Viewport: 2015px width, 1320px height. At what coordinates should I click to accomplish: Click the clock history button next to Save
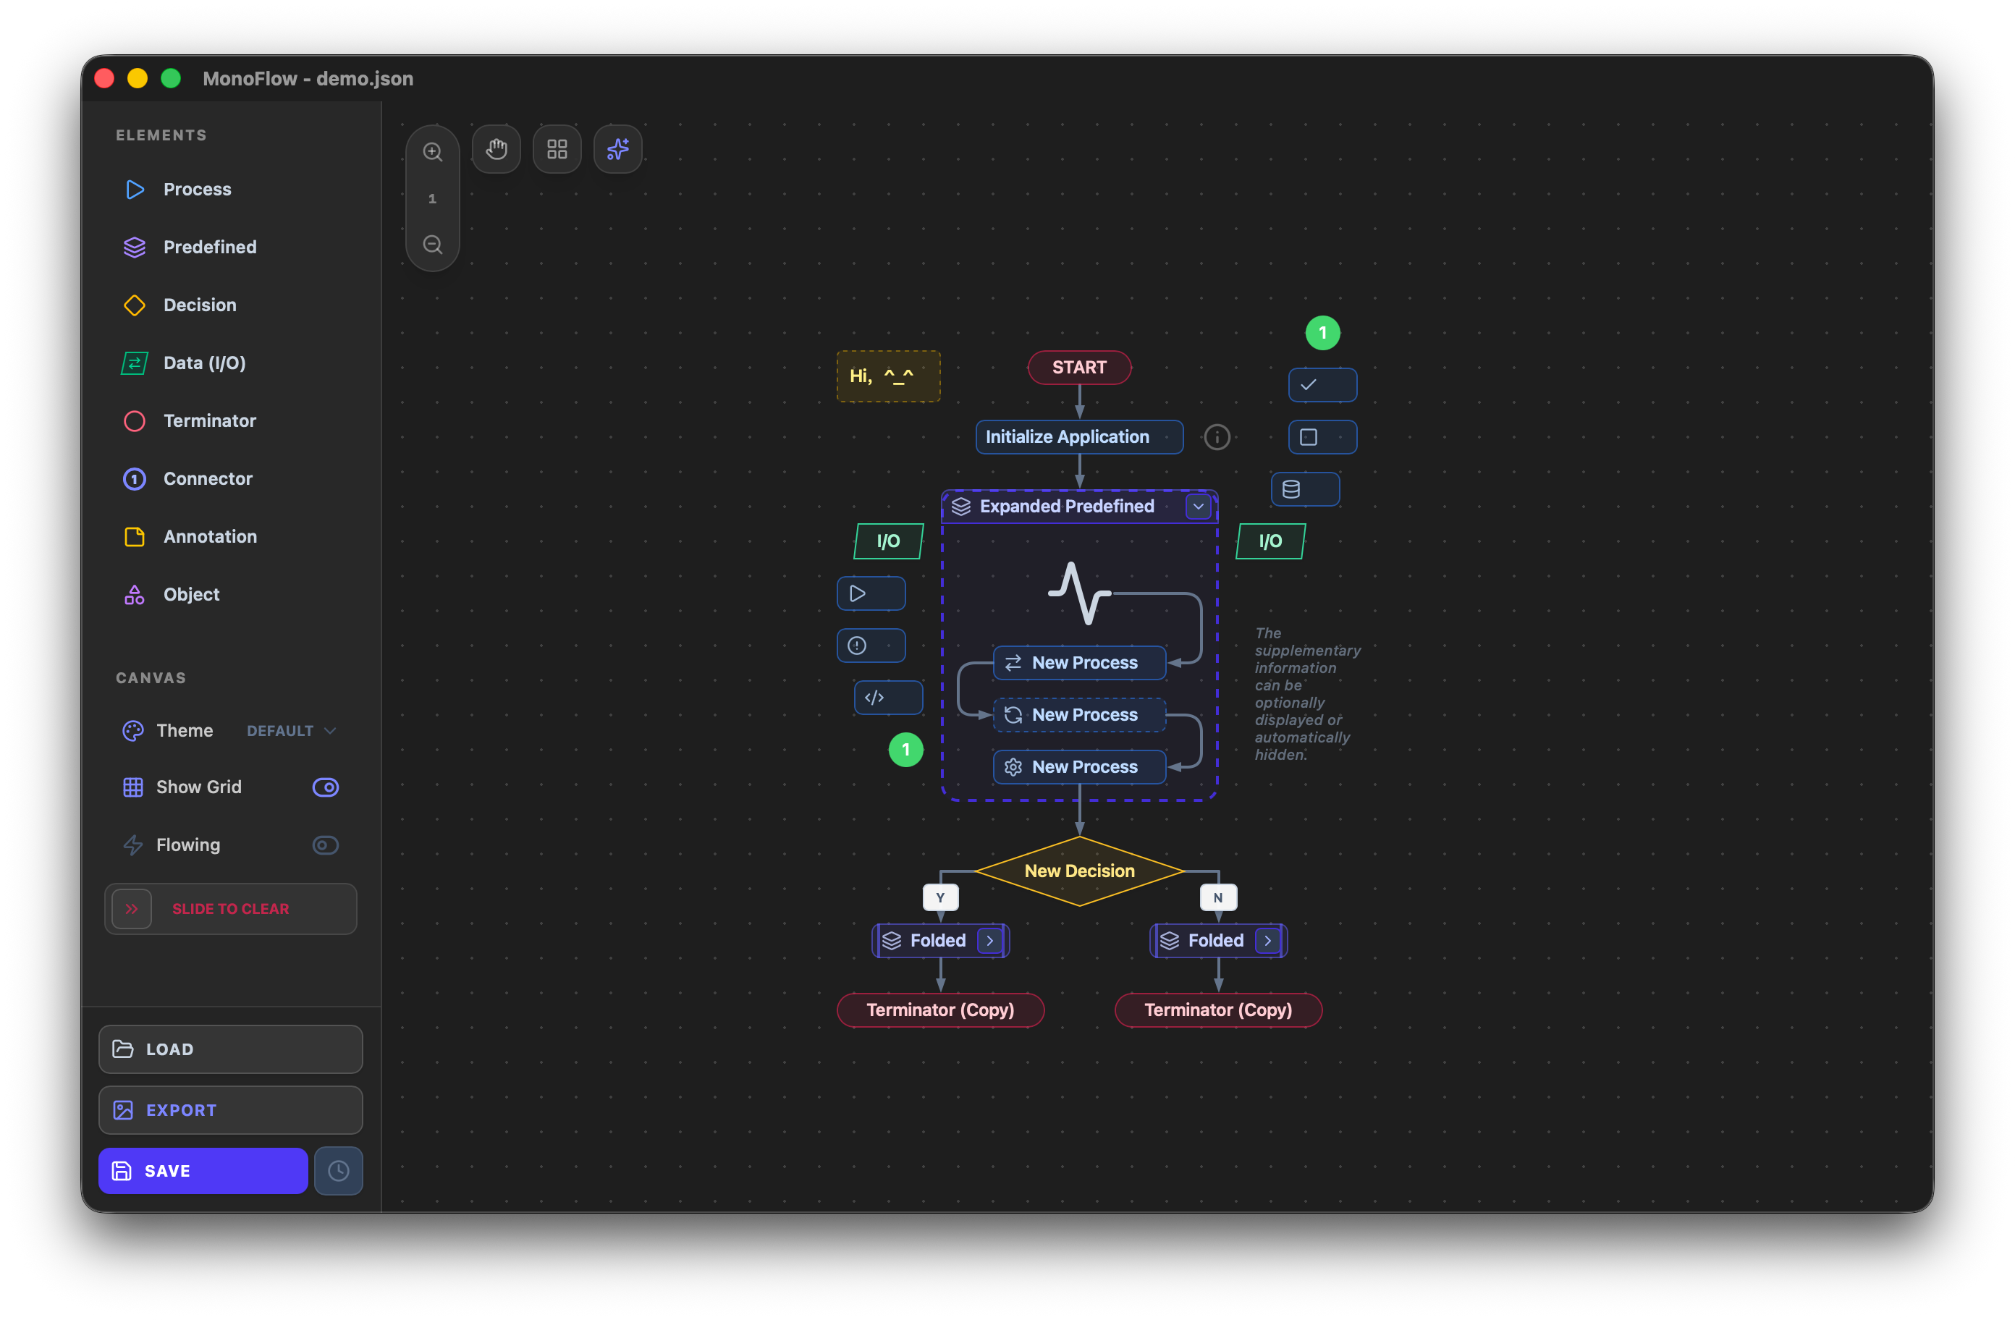click(339, 1171)
